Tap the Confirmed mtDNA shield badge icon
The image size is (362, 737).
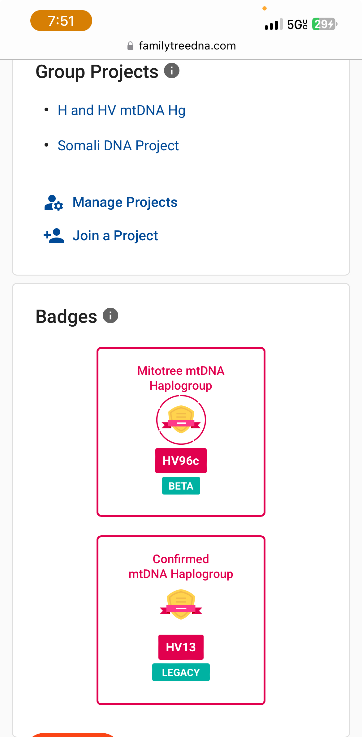[x=181, y=604]
